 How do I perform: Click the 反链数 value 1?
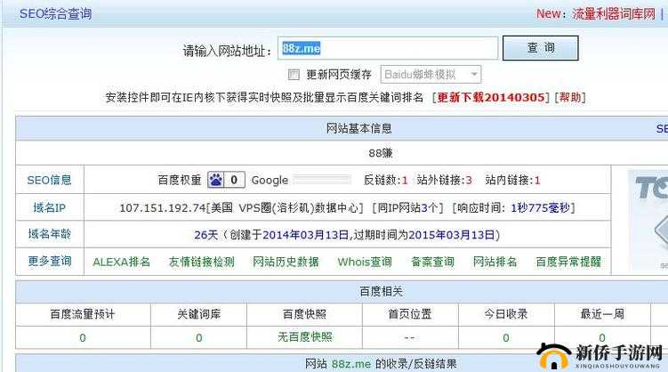[405, 181]
